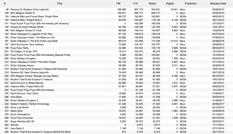Click LTD value 51.426 for Hero Bank
This screenshot has width=233, height=134.
pos(139,97)
